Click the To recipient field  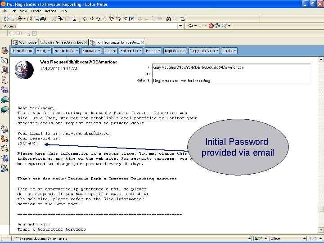[x=231, y=67]
